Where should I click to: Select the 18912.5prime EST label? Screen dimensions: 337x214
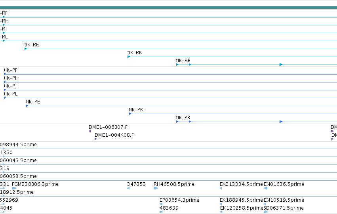click(x=17, y=192)
